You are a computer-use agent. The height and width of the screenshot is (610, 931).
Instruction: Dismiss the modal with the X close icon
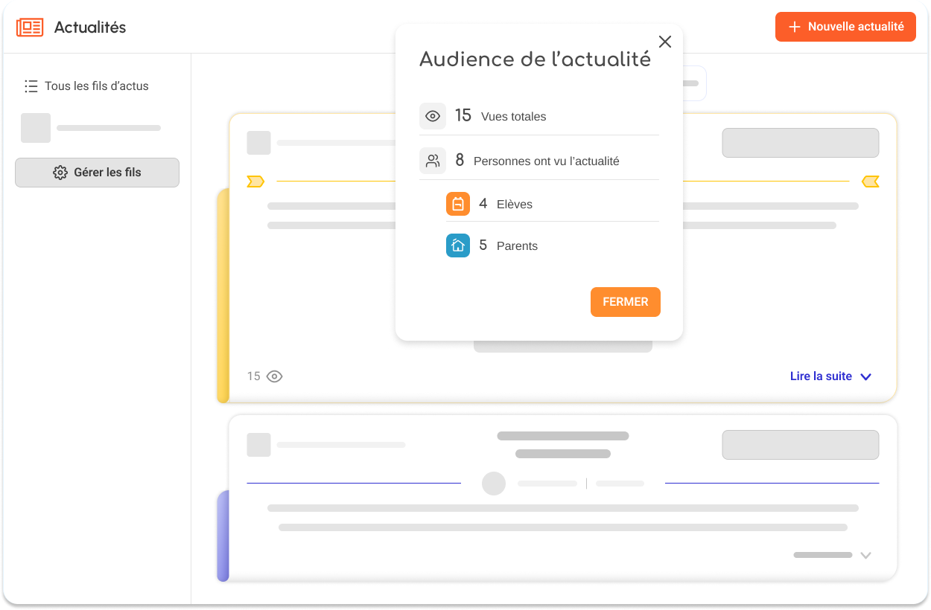[x=665, y=42]
